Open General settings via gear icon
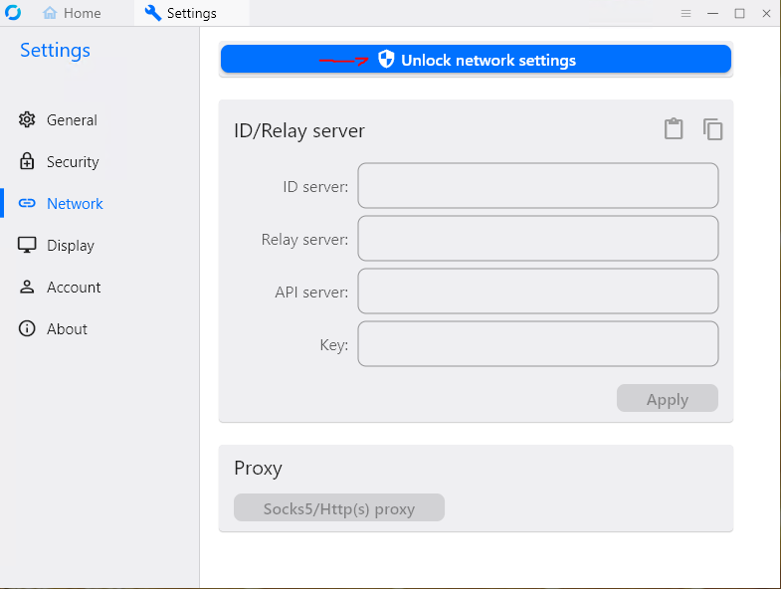This screenshot has width=781, height=589. [x=27, y=120]
